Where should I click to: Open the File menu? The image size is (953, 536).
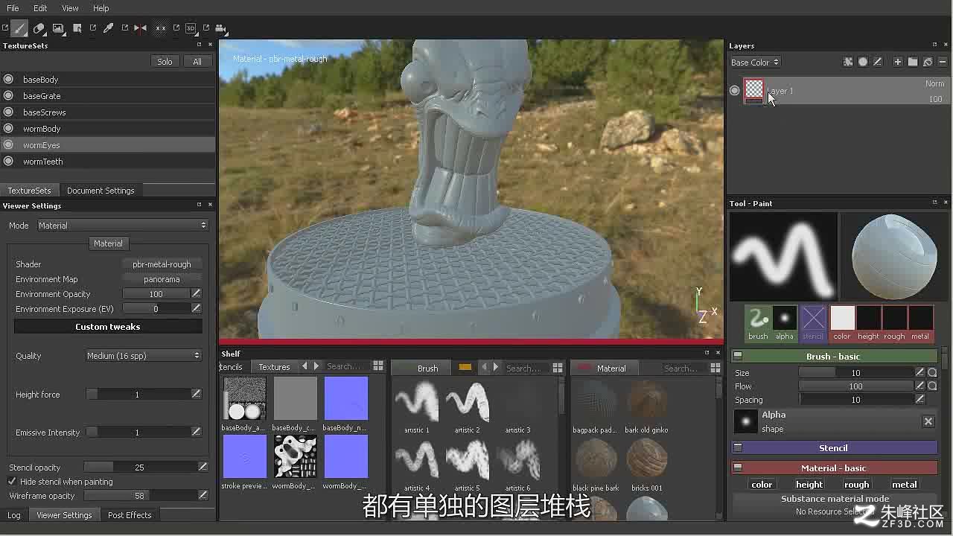[x=13, y=8]
